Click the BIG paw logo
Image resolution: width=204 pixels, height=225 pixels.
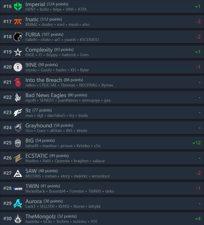coord(18,143)
